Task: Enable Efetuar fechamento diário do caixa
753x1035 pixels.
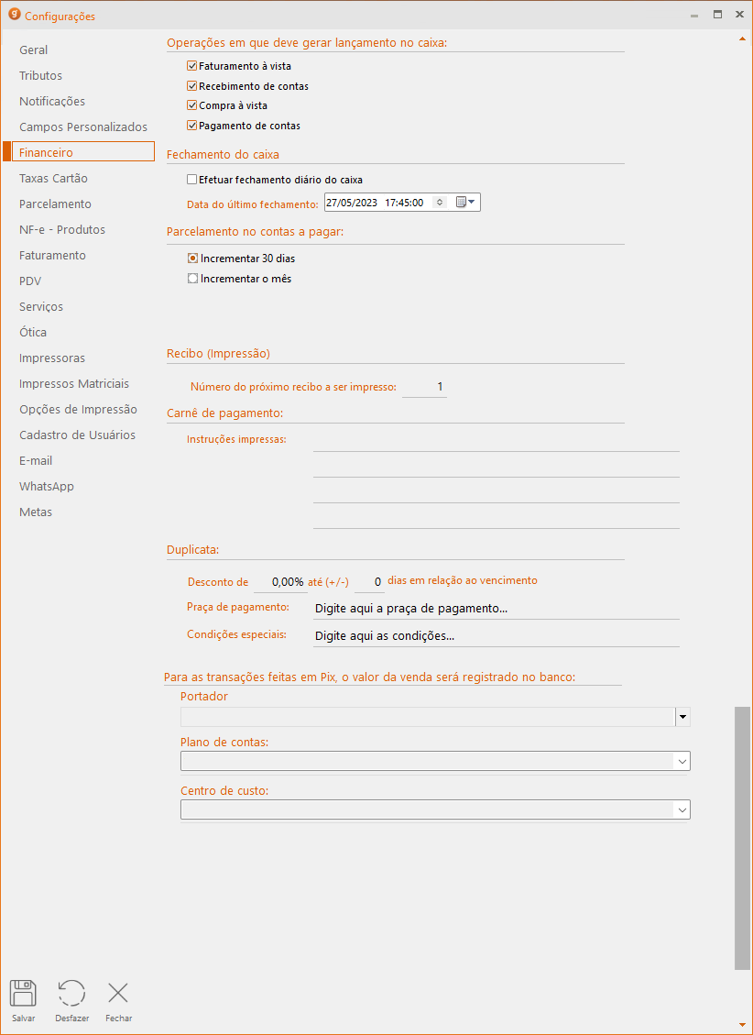Action: coord(191,180)
